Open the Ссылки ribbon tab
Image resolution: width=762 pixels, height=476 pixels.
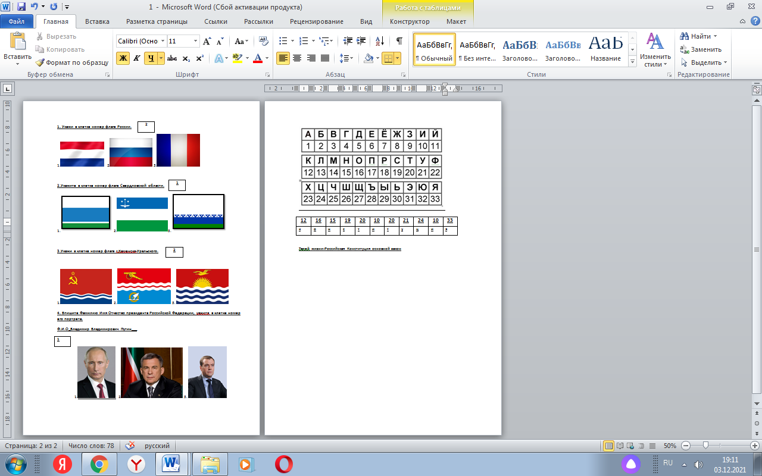(216, 21)
